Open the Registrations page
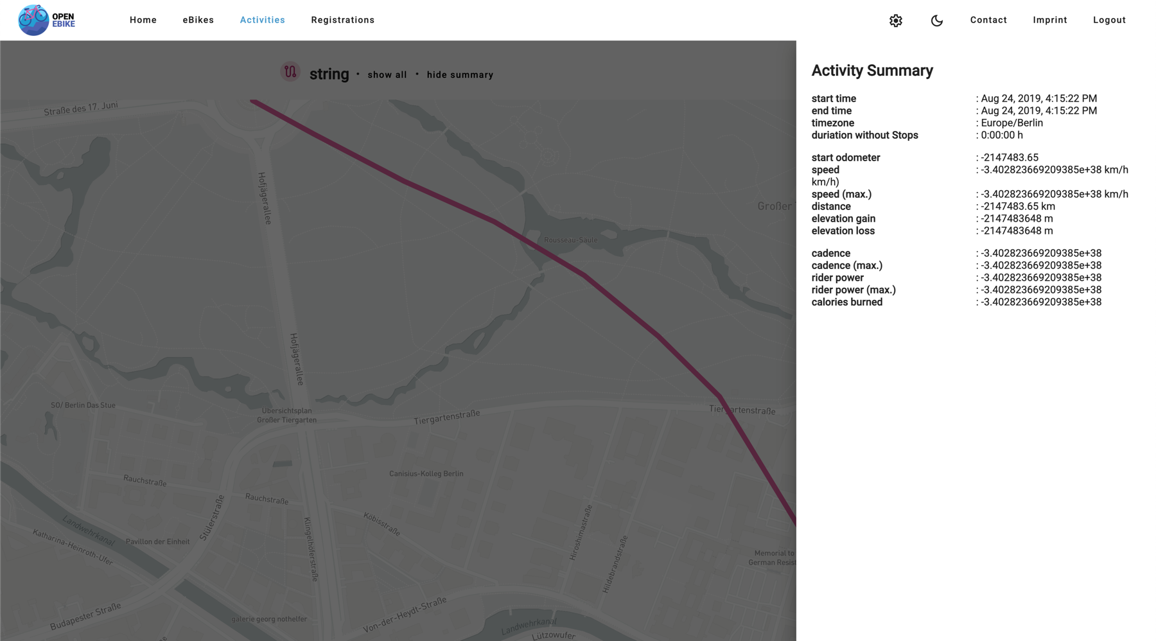 point(342,20)
